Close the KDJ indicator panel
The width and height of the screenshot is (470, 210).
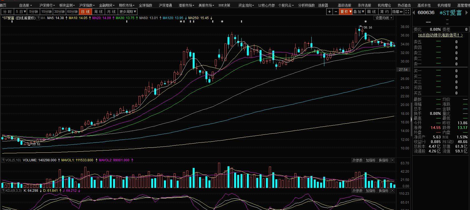(x=393, y=191)
